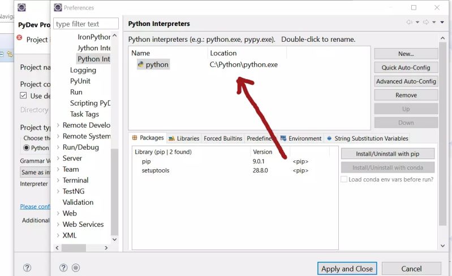Expand the TestNG tree node
Viewport: 452px width, 276px height.
pyautogui.click(x=58, y=191)
